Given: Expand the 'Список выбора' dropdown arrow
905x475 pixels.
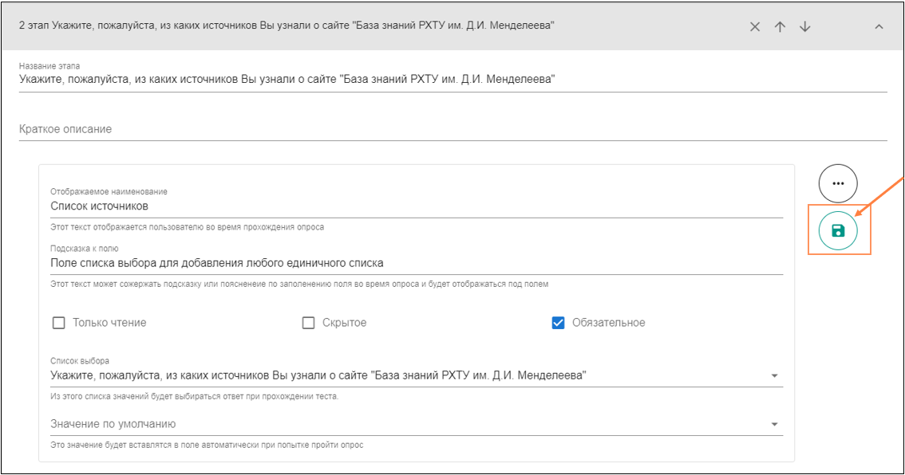Looking at the screenshot, I should 774,376.
